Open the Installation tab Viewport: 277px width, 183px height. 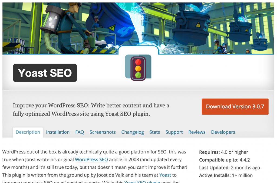[x=58, y=132]
